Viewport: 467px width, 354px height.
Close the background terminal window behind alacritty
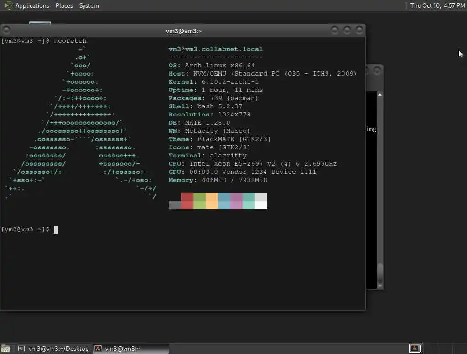click(x=377, y=71)
